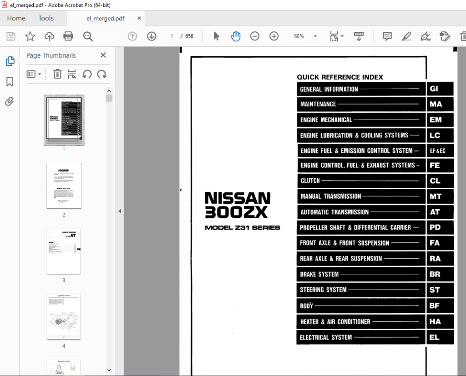Click the Engine Lubrication & Cooling Systems entry
The height and width of the screenshot is (376, 466).
(375, 135)
